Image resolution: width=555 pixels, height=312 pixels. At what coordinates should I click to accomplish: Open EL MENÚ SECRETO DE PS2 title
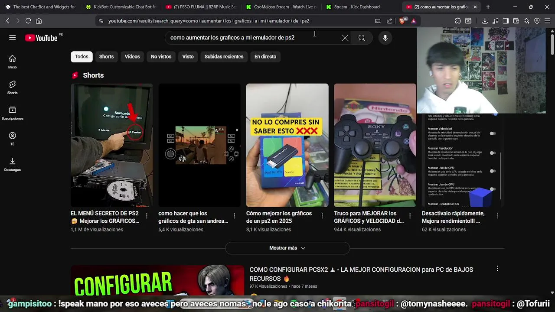(x=105, y=217)
